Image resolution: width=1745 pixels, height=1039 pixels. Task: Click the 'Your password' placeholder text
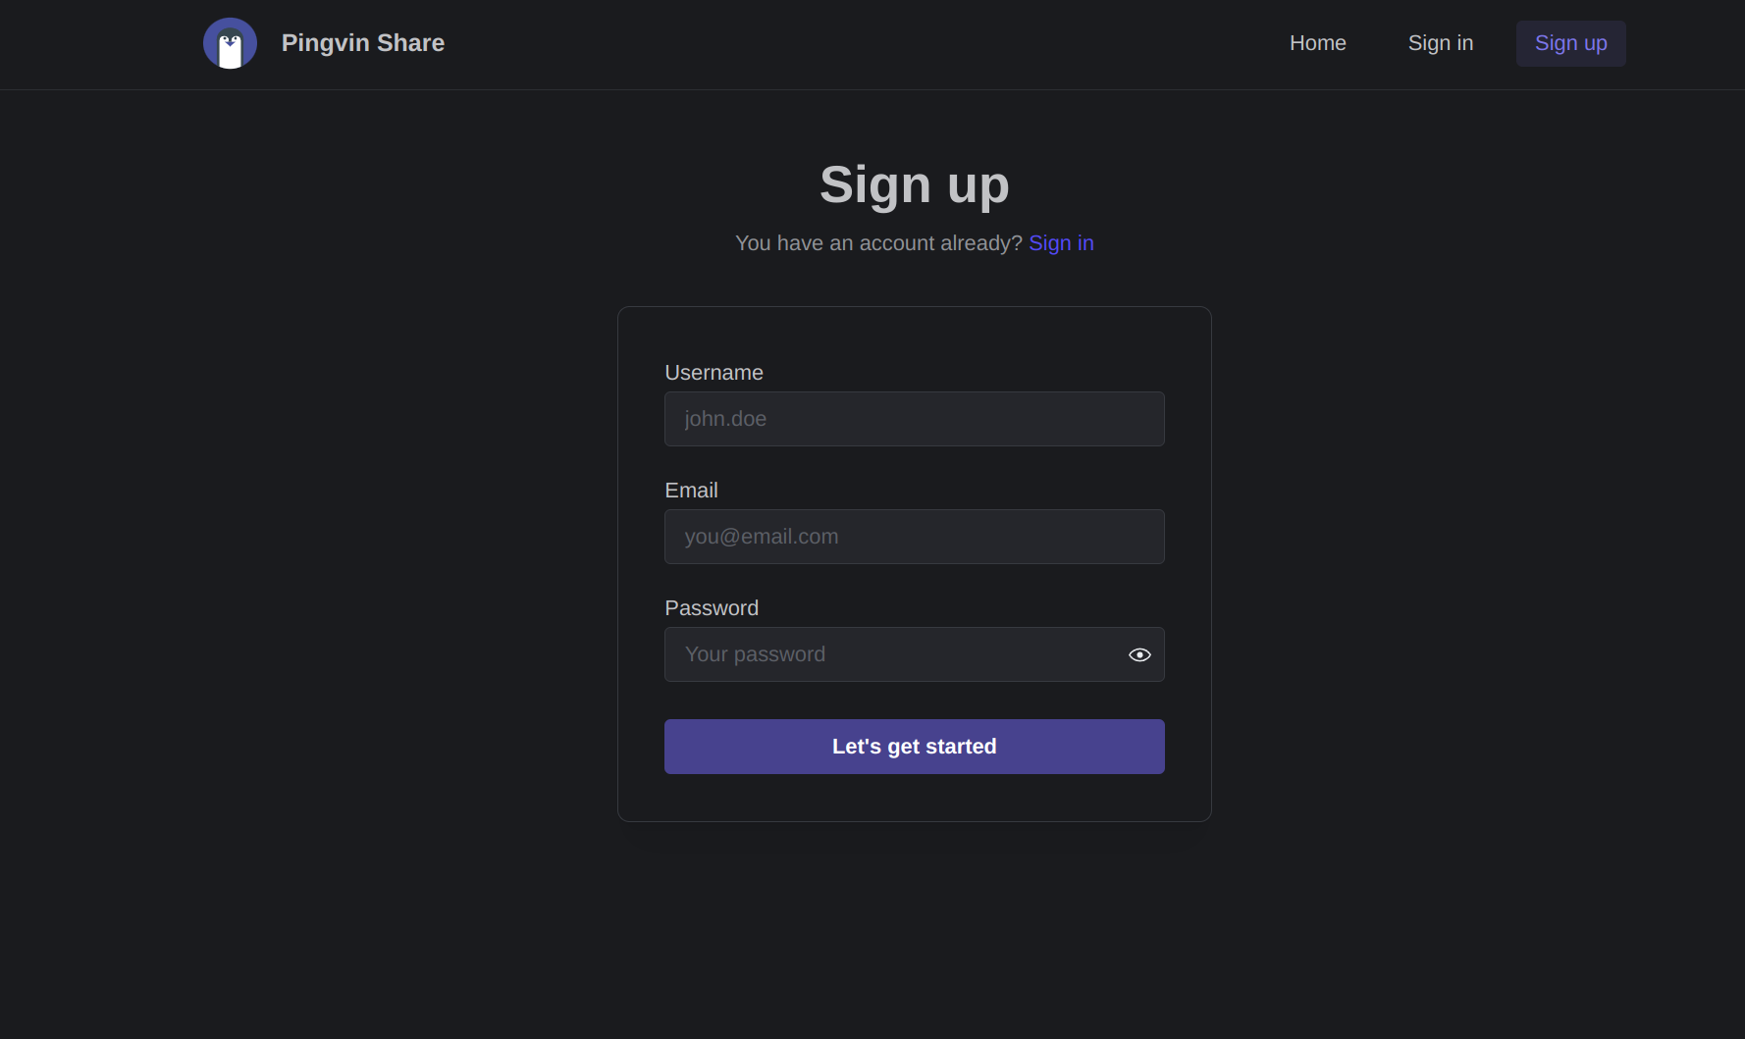755,654
